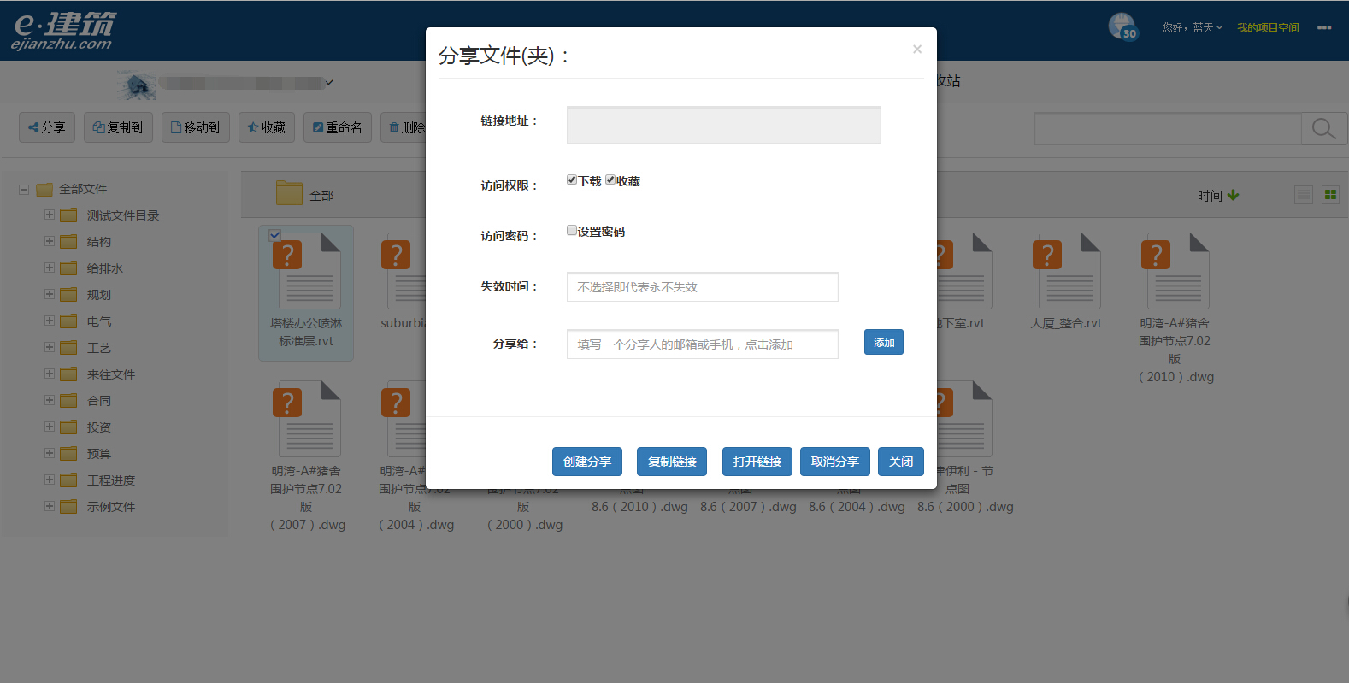Select file 塔楼办公喷淋标准层.rvt thumbnail
The height and width of the screenshot is (683, 1349).
coord(306,271)
